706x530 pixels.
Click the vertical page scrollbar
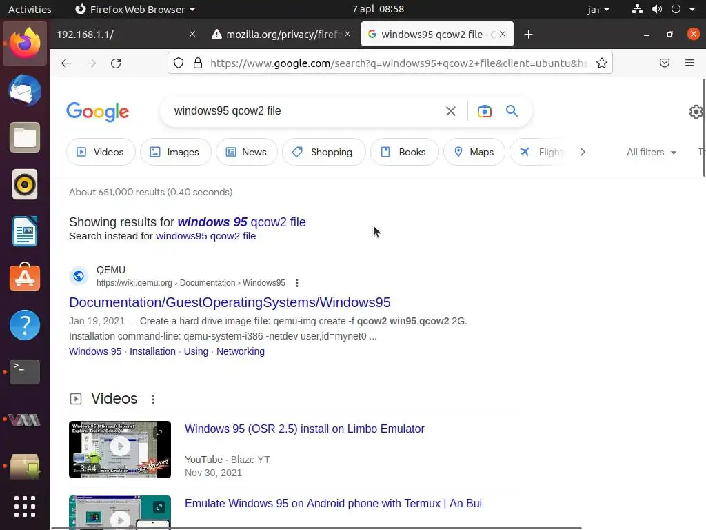click(704, 128)
